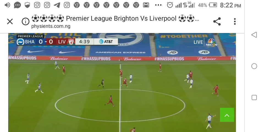Tap Android back navigation button
This screenshot has height=132, width=264.
coord(254,35)
